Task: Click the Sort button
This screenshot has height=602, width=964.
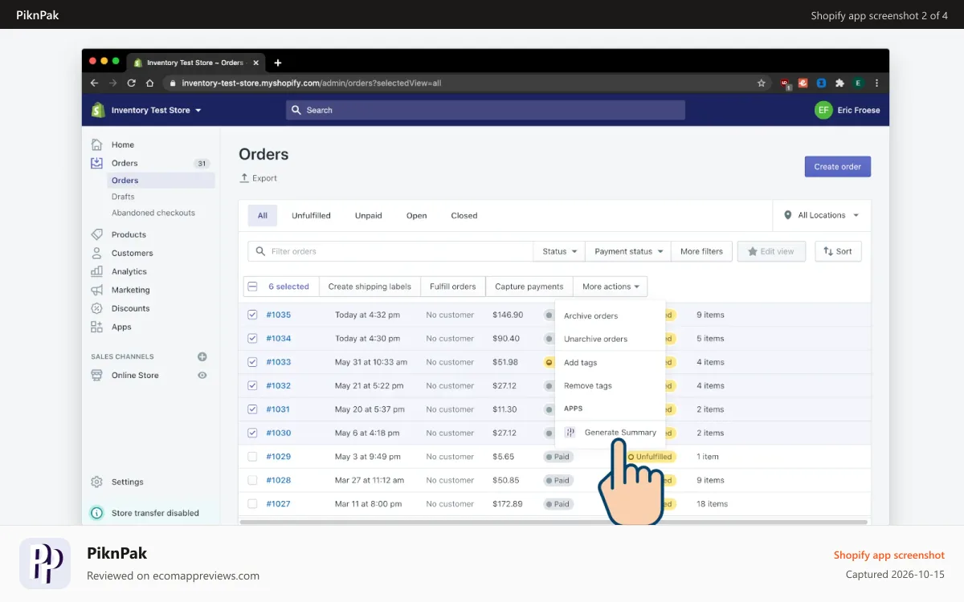Action: (838, 251)
